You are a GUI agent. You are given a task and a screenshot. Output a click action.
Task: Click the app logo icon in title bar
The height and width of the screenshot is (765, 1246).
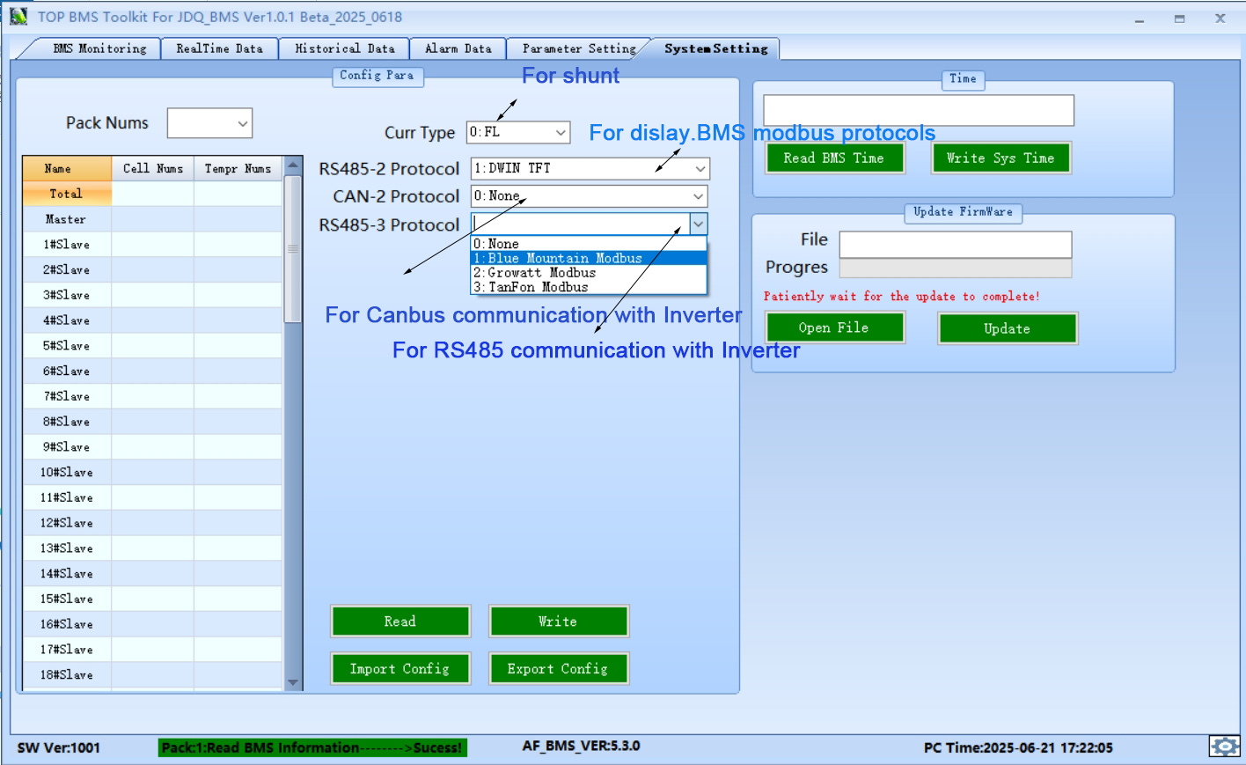click(18, 16)
